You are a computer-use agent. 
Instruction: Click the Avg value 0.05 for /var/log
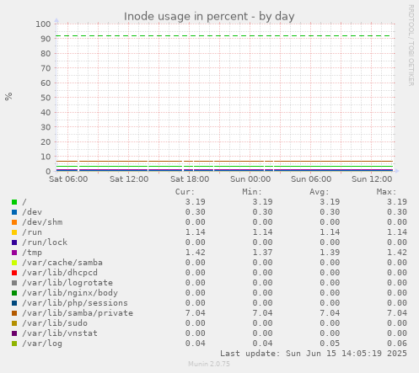(x=330, y=344)
